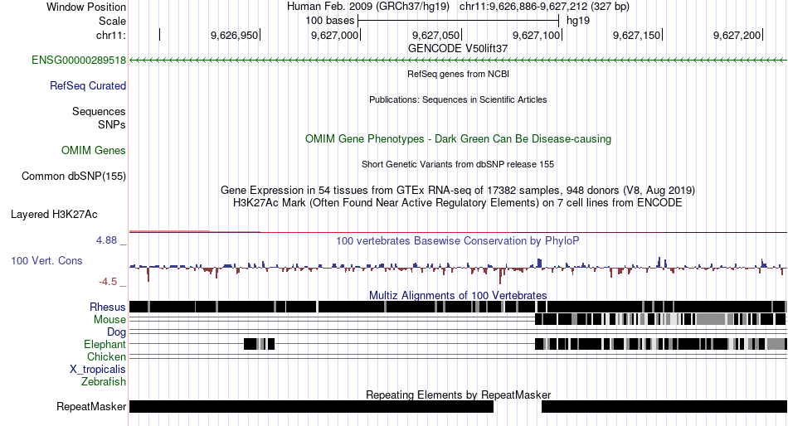
Task: Click the 9,627,150 ruler position
Action: click(637, 35)
